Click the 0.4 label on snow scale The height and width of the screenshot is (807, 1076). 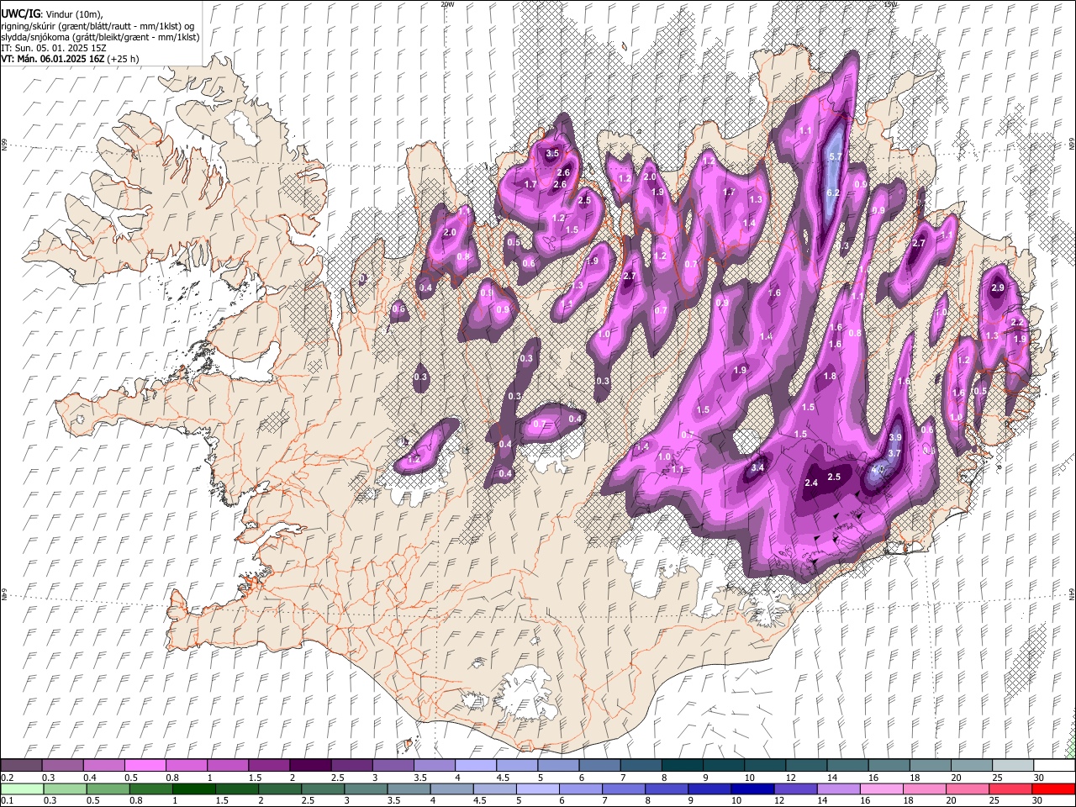89,778
